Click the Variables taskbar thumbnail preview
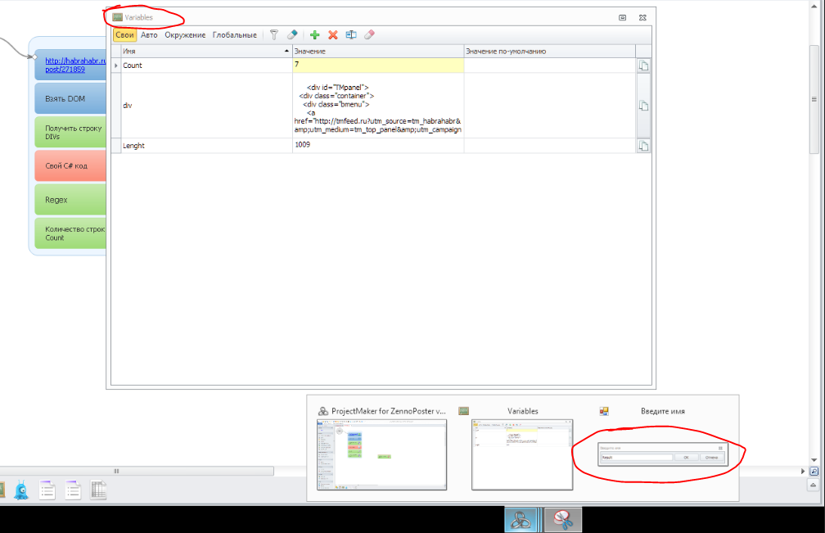 click(x=522, y=454)
